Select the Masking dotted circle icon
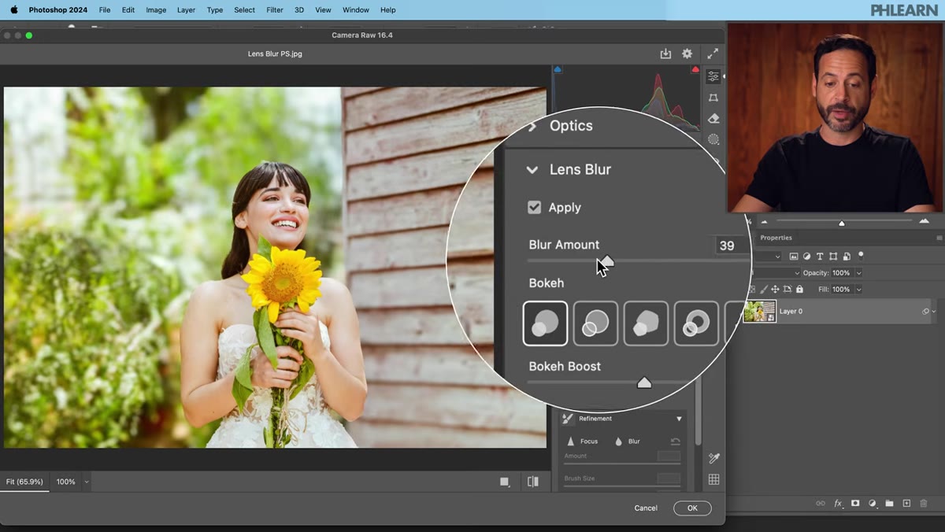 tap(713, 139)
